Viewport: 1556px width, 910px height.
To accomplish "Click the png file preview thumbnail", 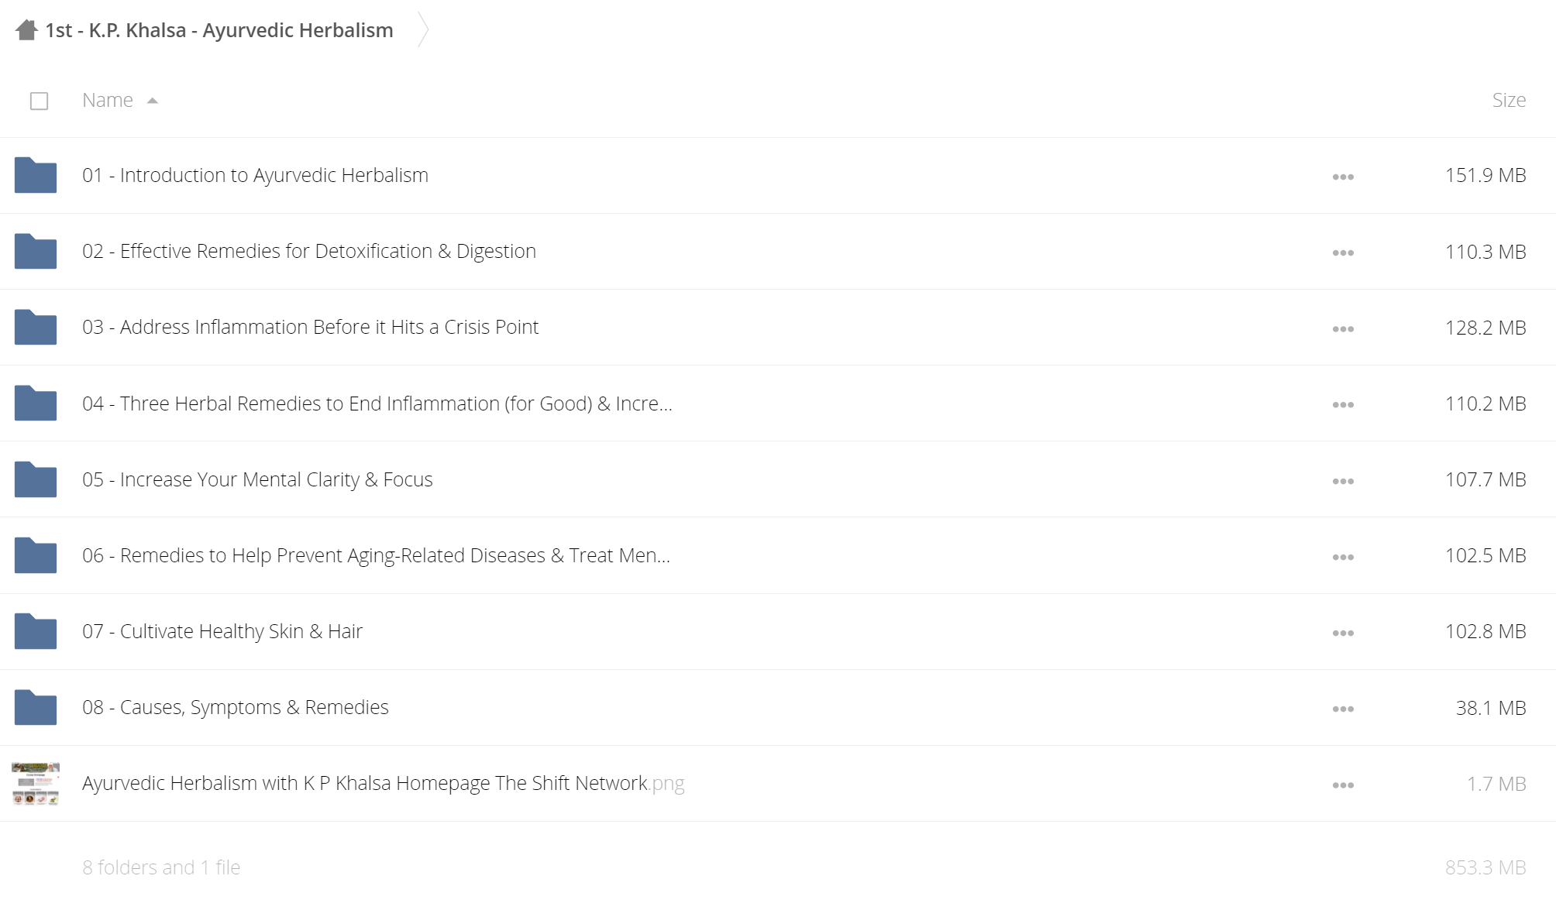I will point(36,783).
